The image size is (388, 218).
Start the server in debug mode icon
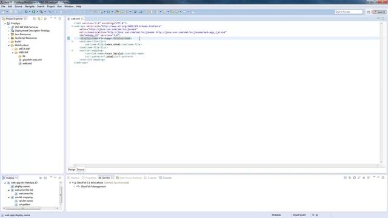pos(350,177)
